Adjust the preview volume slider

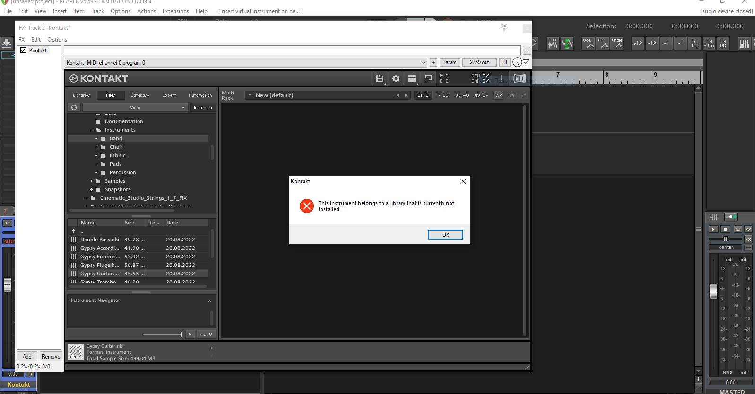click(x=163, y=334)
